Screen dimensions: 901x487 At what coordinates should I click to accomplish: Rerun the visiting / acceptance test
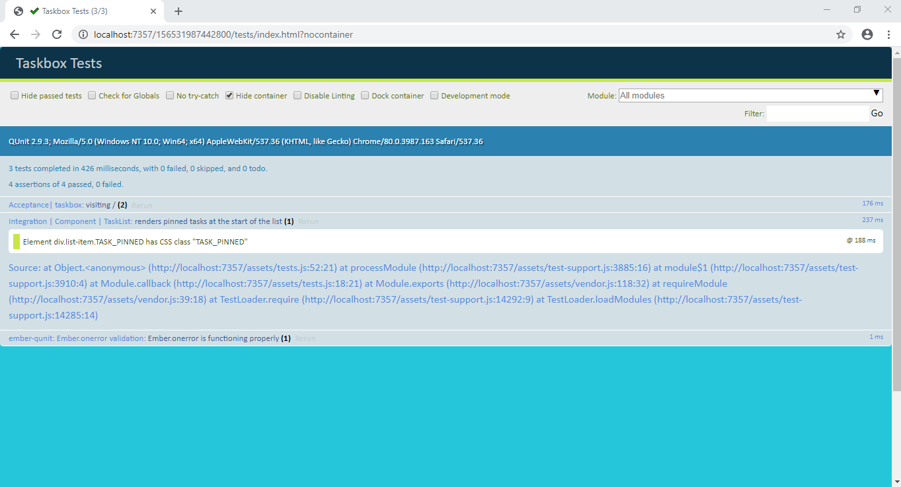[x=141, y=206]
